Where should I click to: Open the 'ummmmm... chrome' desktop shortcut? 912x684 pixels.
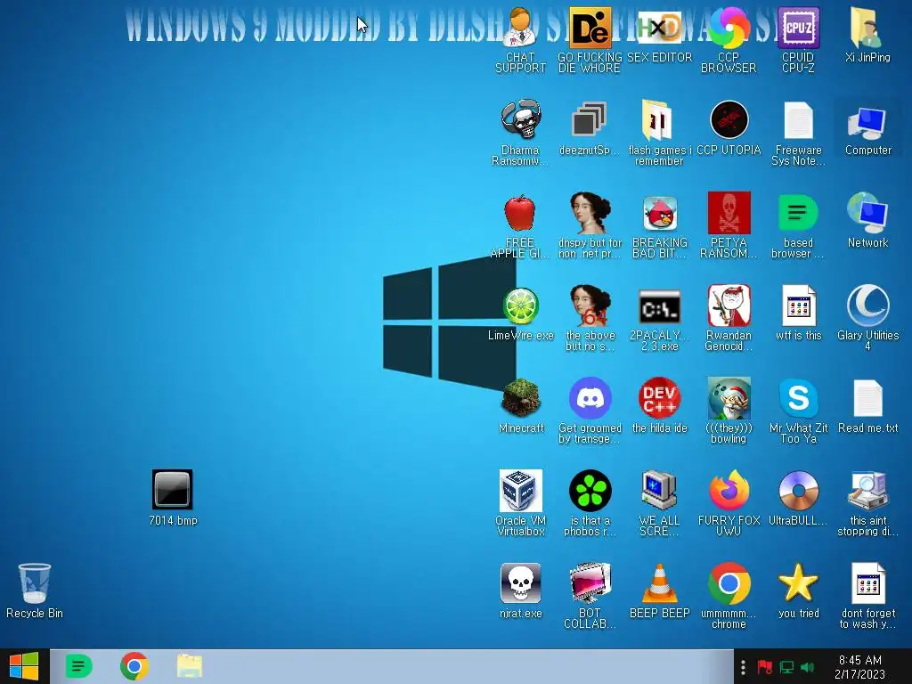pos(729,596)
